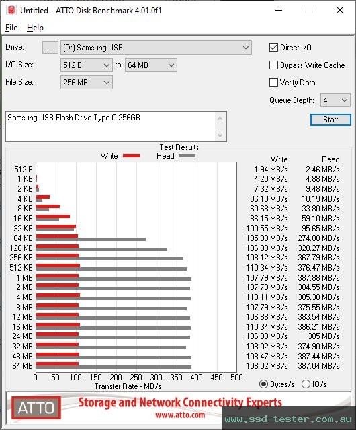The image size is (356, 430).
Task: Click description box scroll down arrow
Action: (220, 135)
